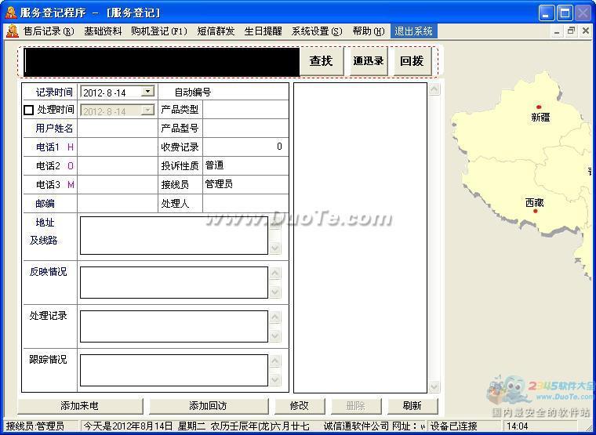Click the 添加来电 button
The height and width of the screenshot is (435, 596).
tap(79, 406)
